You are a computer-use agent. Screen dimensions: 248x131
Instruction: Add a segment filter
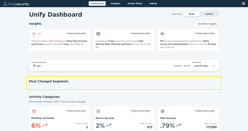coord(37,66)
